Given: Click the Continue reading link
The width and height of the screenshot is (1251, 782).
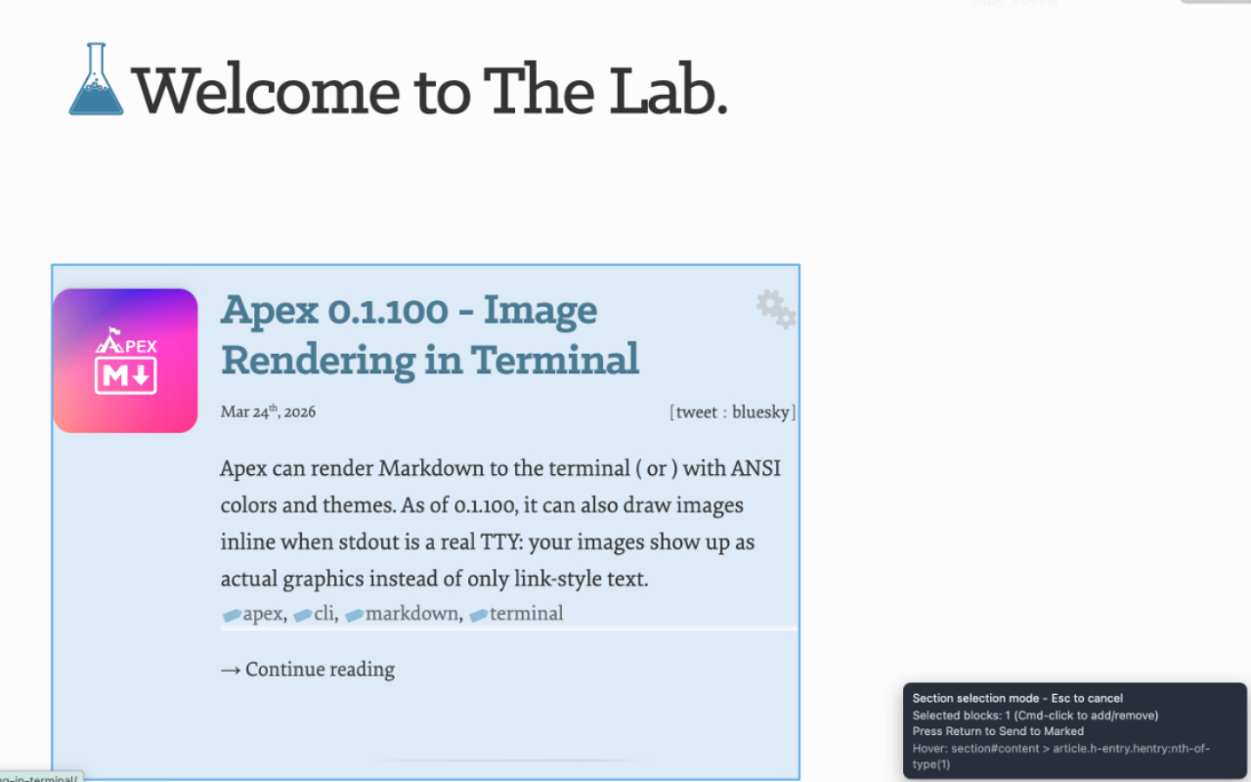Looking at the screenshot, I should pyautogui.click(x=320, y=670).
